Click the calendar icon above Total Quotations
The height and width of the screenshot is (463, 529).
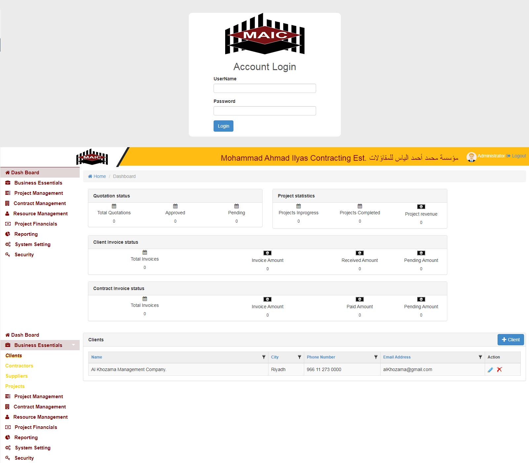(x=114, y=206)
